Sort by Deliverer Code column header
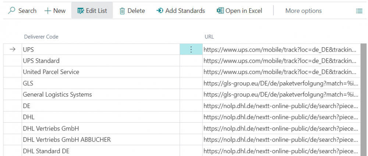This screenshot has height=156, width=368. coord(41,37)
